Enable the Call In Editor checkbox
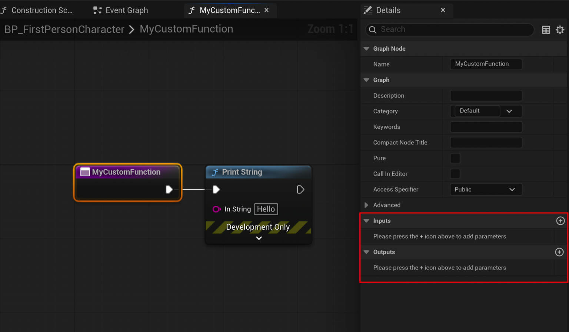Screen dimensions: 569x332 tap(455, 174)
